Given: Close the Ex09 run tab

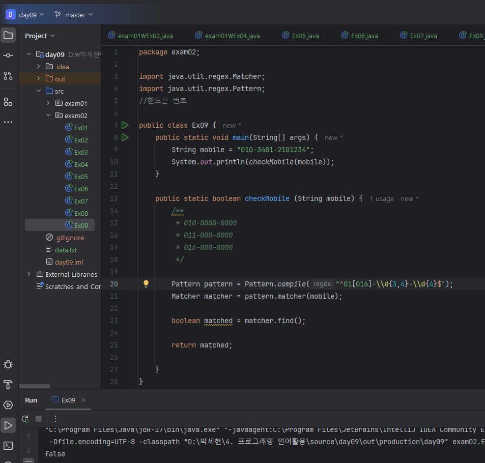Looking at the screenshot, I should pos(83,400).
